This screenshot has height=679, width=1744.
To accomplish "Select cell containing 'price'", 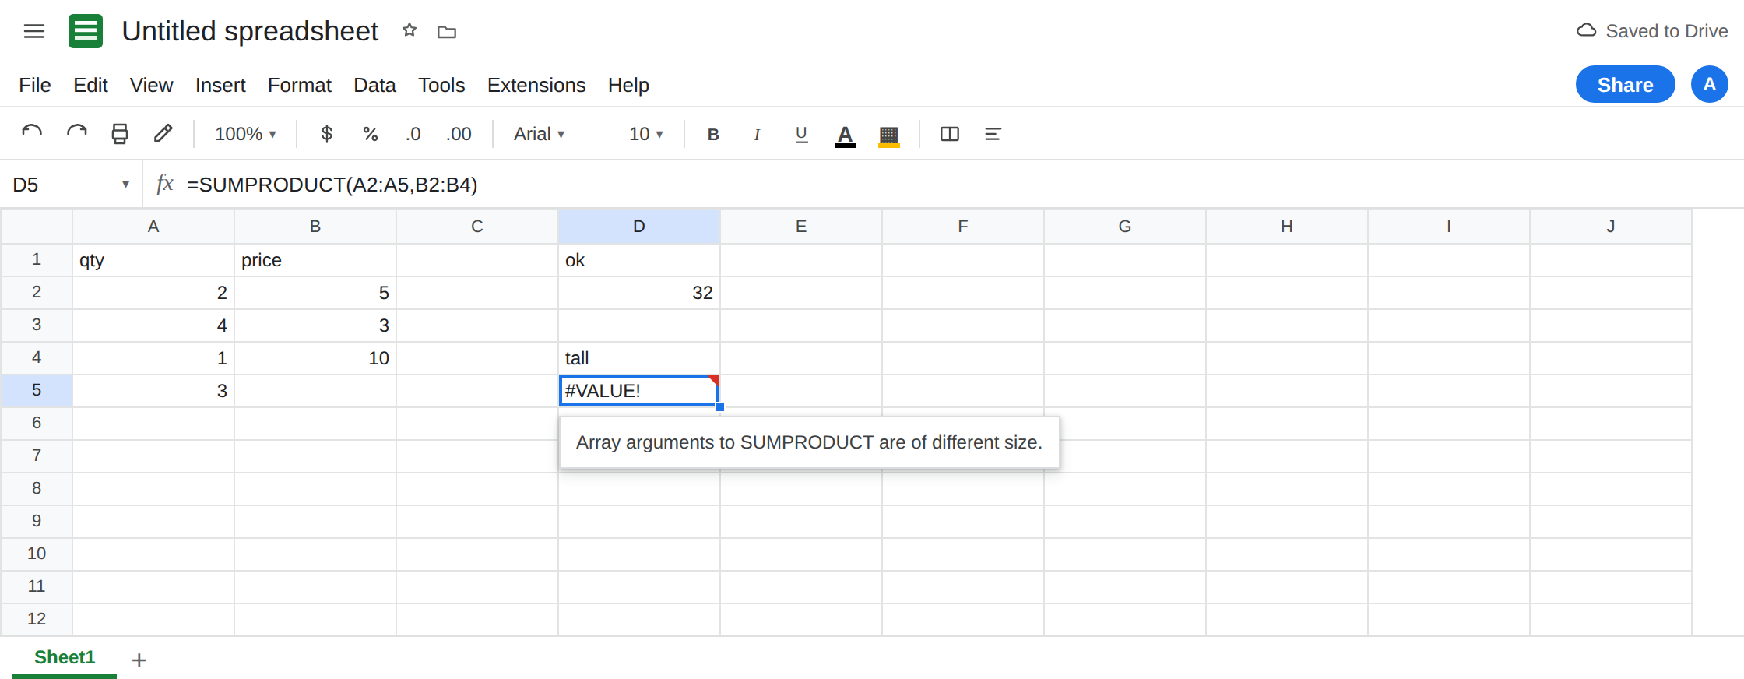I will pos(315,260).
